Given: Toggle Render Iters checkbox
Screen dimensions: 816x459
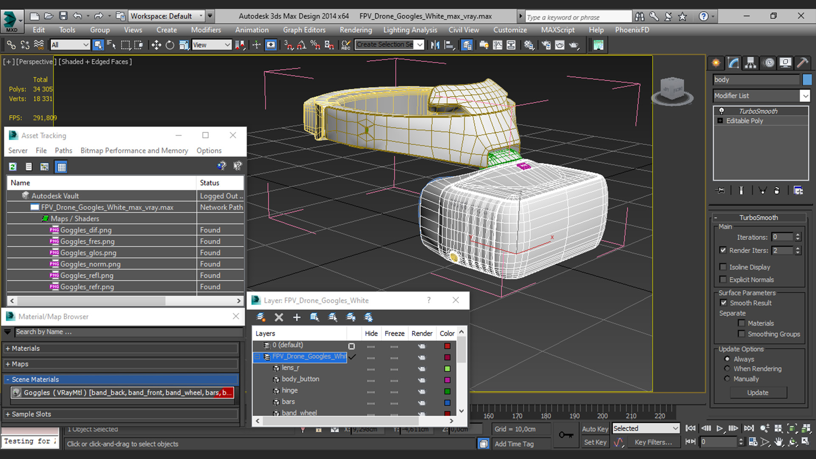Looking at the screenshot, I should click(723, 250).
